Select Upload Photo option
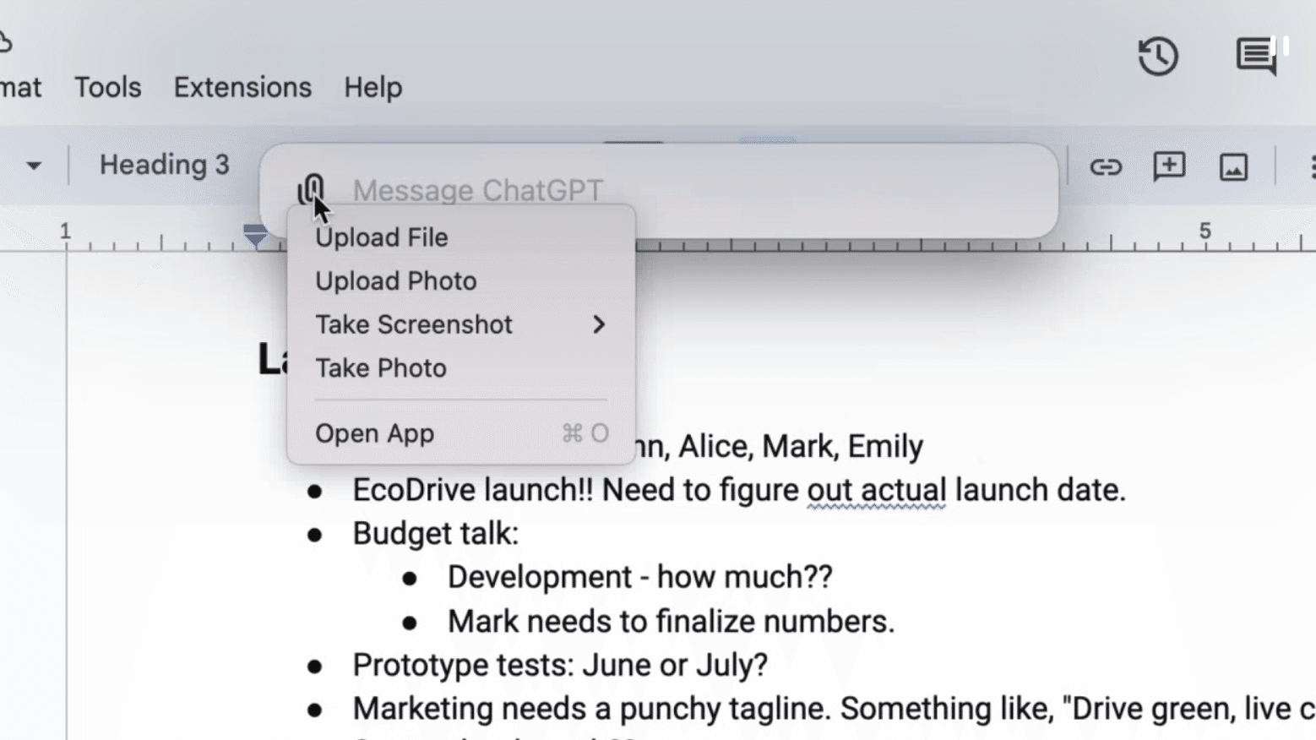Image resolution: width=1316 pixels, height=740 pixels. point(395,281)
